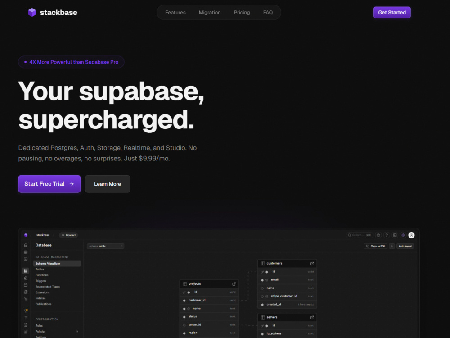
Task: Open servers table via its external-link icon
Action: [312, 318]
